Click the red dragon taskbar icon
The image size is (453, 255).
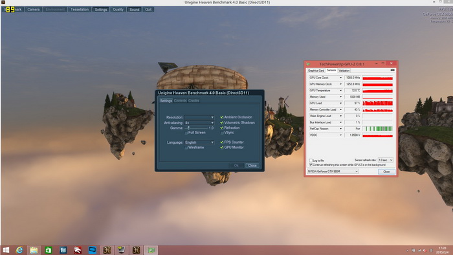[78, 250]
